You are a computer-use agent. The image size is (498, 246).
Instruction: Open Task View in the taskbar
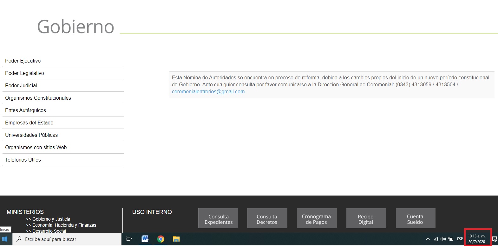[x=129, y=239]
